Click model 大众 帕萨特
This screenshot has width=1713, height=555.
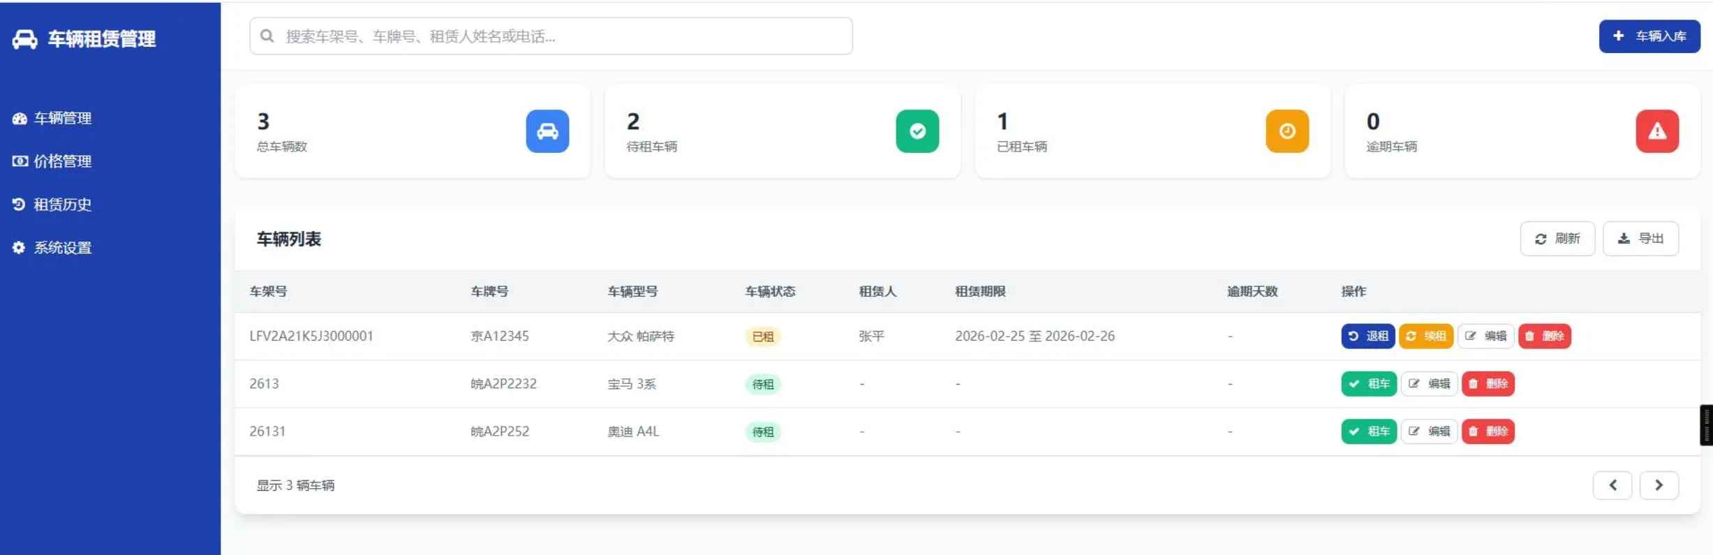click(x=641, y=336)
